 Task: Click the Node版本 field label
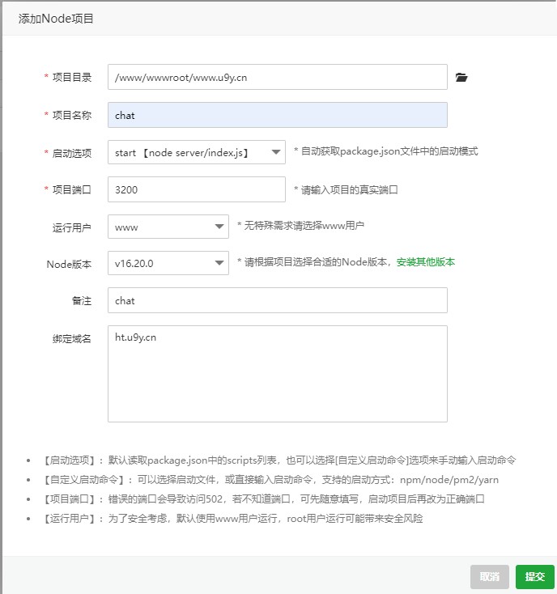69,263
